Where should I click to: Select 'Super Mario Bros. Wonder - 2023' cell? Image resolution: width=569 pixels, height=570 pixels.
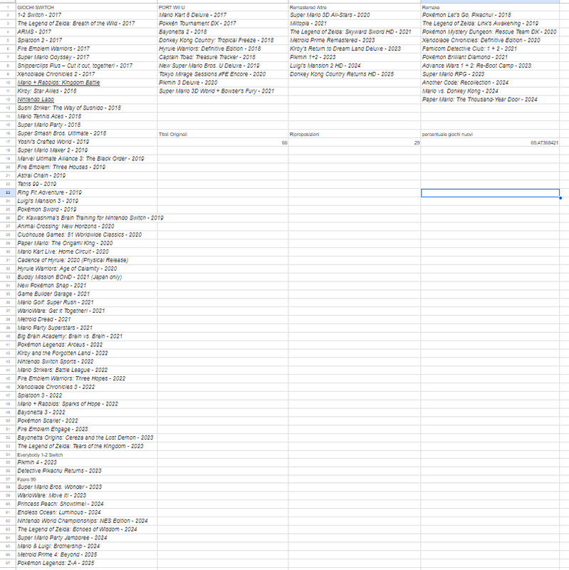tap(86, 487)
